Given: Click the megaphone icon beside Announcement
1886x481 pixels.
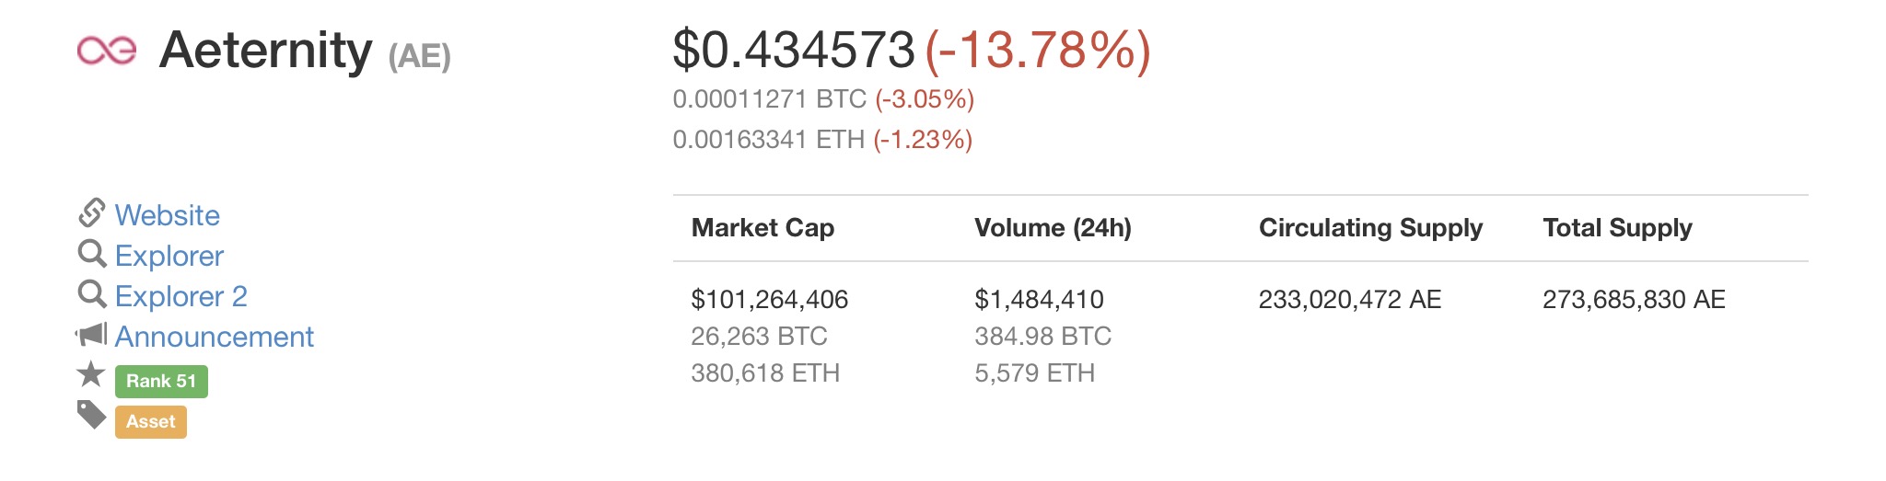Looking at the screenshot, I should (x=91, y=335).
